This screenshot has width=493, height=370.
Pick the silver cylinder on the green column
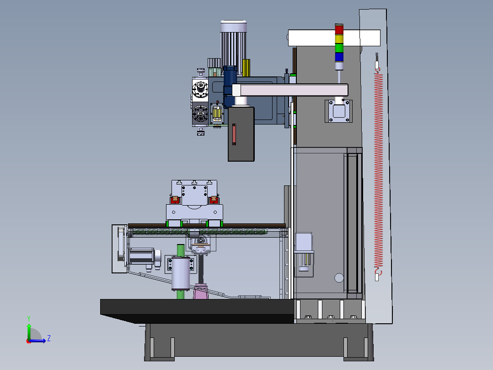(181, 273)
